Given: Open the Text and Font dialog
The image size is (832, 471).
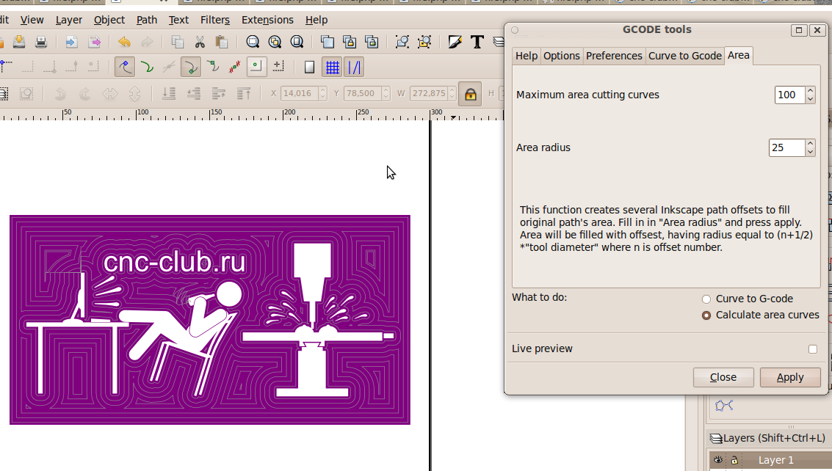Looking at the screenshot, I should tap(477, 42).
